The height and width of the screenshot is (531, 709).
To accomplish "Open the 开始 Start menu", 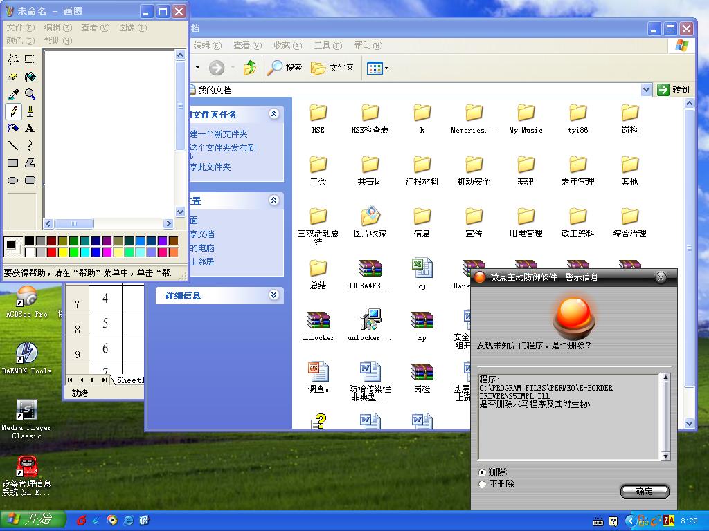I will [x=33, y=520].
